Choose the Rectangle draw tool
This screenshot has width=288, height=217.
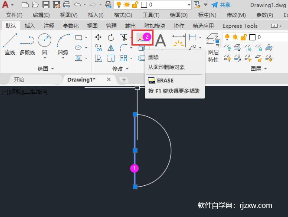click(x=79, y=37)
